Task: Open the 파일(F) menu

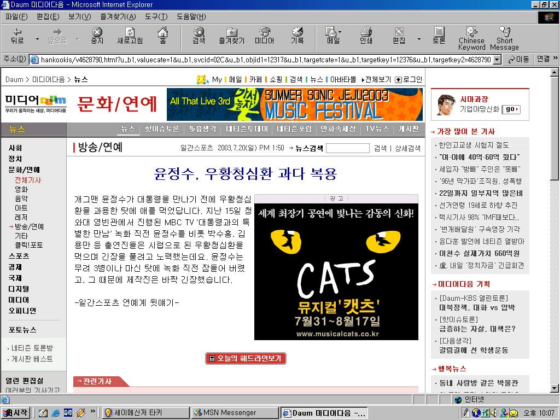Action: coord(16,17)
